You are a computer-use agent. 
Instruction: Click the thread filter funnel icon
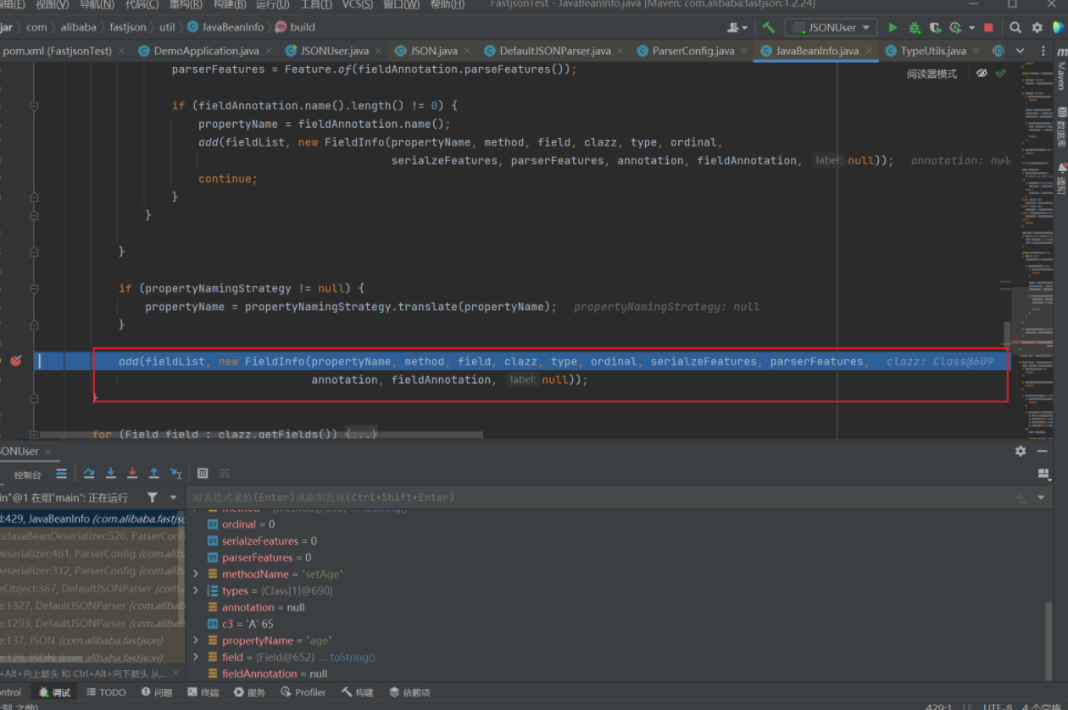(152, 497)
